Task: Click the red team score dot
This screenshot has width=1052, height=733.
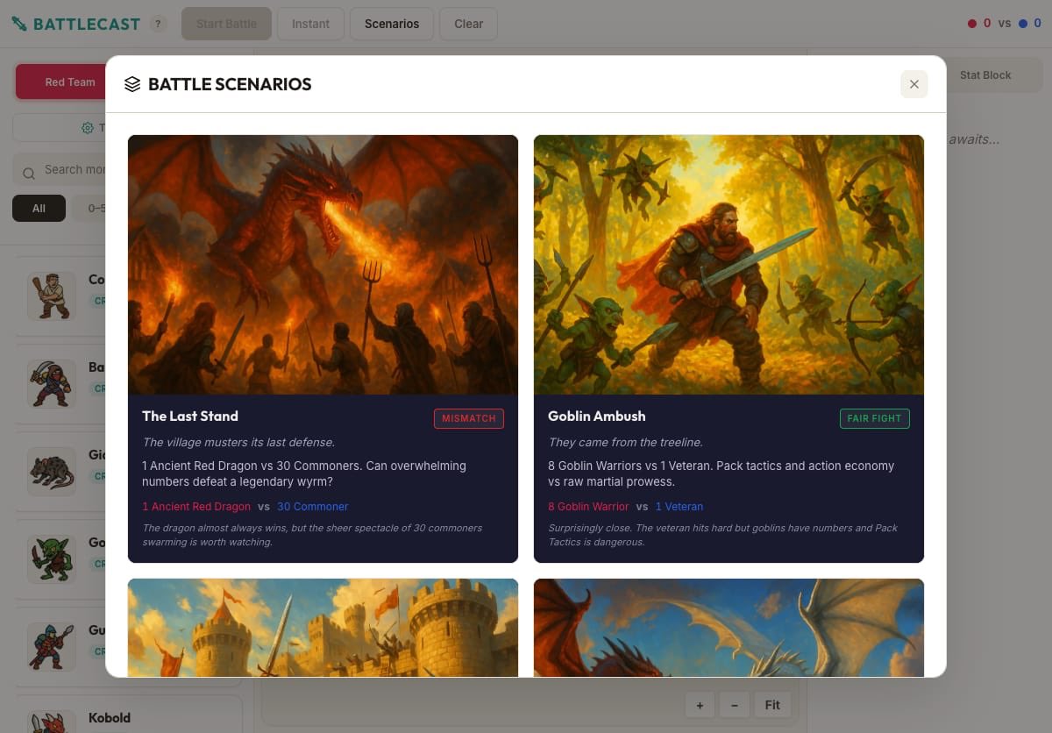Action: 971,24
